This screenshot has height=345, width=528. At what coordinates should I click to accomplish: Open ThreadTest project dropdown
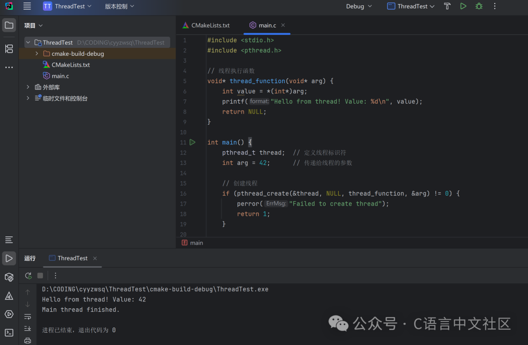[67, 6]
